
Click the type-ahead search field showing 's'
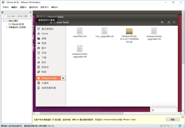click(x=164, y=110)
